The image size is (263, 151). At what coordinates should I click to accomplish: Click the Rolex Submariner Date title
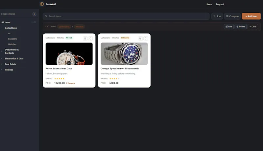pos(59,69)
